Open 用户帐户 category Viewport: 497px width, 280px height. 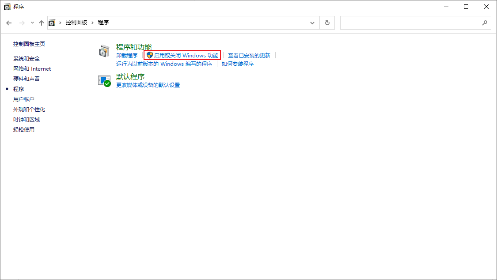tap(24, 99)
